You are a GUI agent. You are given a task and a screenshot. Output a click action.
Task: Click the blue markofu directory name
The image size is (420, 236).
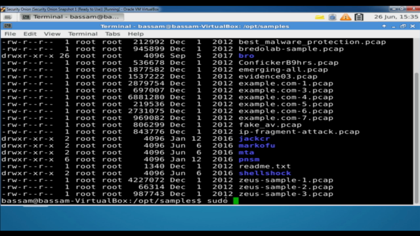click(x=257, y=146)
